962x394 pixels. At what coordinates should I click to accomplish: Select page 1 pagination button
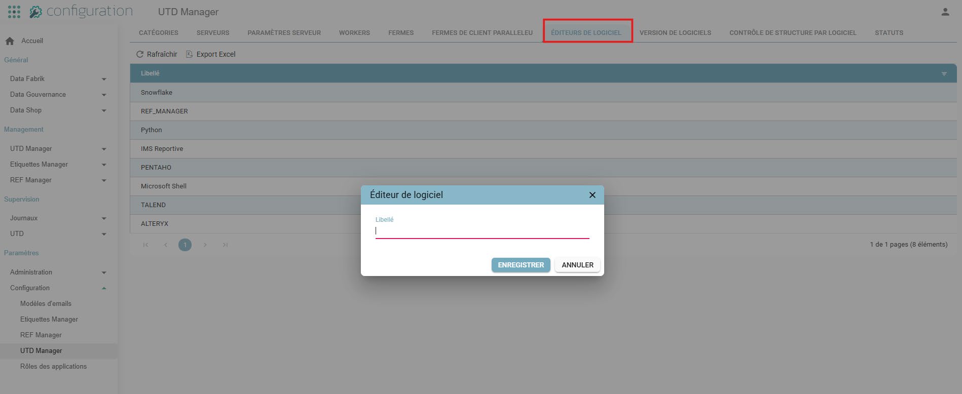click(x=185, y=245)
